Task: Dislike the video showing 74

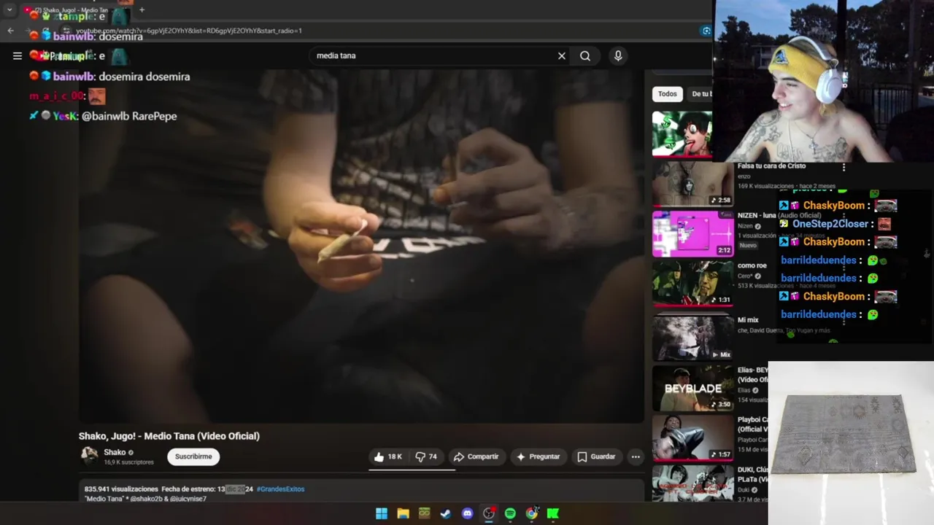Action: 427,456
